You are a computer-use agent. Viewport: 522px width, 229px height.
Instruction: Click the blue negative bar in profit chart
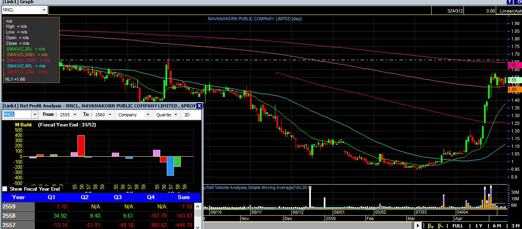tap(170, 166)
